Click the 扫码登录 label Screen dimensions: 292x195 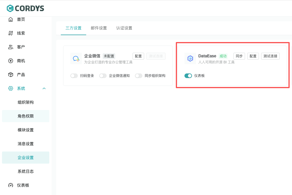87,76
